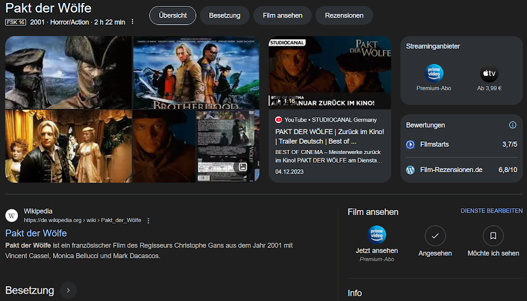Click the YouTube source icon
Screen dimensions: 527x301
pos(279,120)
